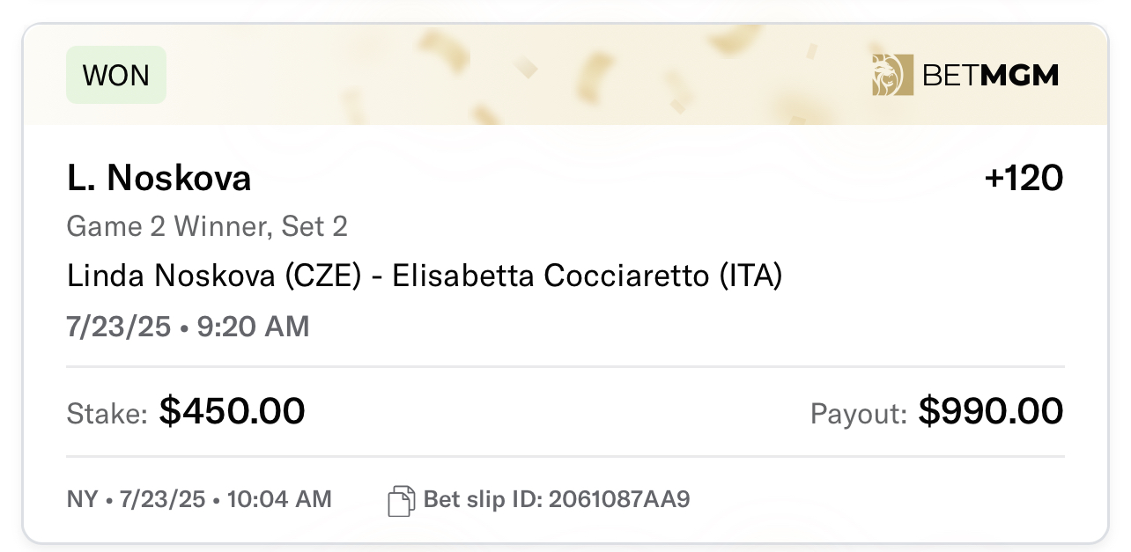The image size is (1131, 552).
Task: Click Elisabetta Cocciaretto (ITA) player name
Action: click(588, 276)
